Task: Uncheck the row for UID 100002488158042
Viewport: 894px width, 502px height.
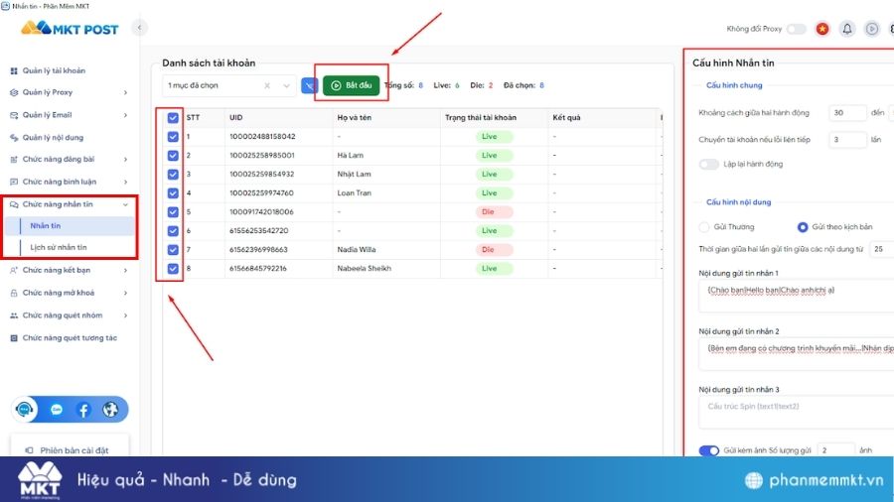Action: click(173, 137)
